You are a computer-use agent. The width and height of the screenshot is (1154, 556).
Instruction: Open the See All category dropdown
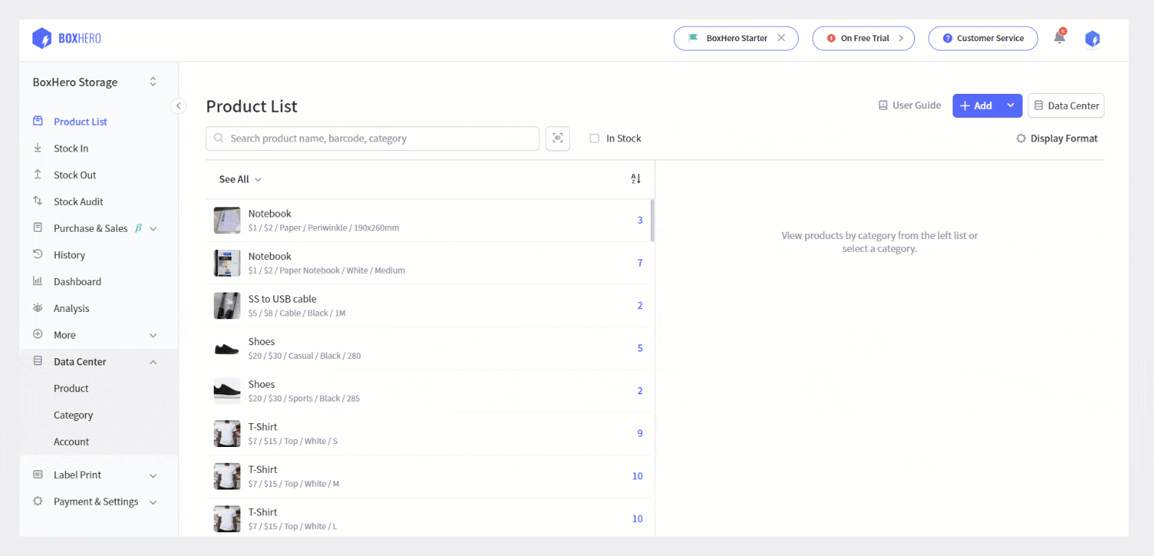[240, 179]
